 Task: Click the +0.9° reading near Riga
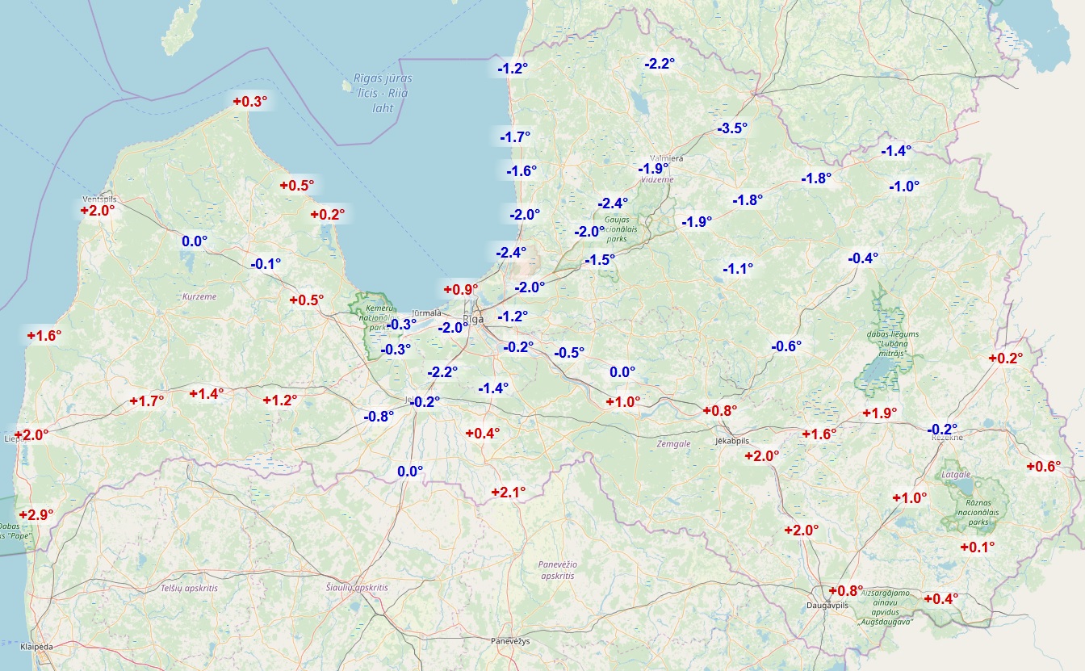(461, 289)
